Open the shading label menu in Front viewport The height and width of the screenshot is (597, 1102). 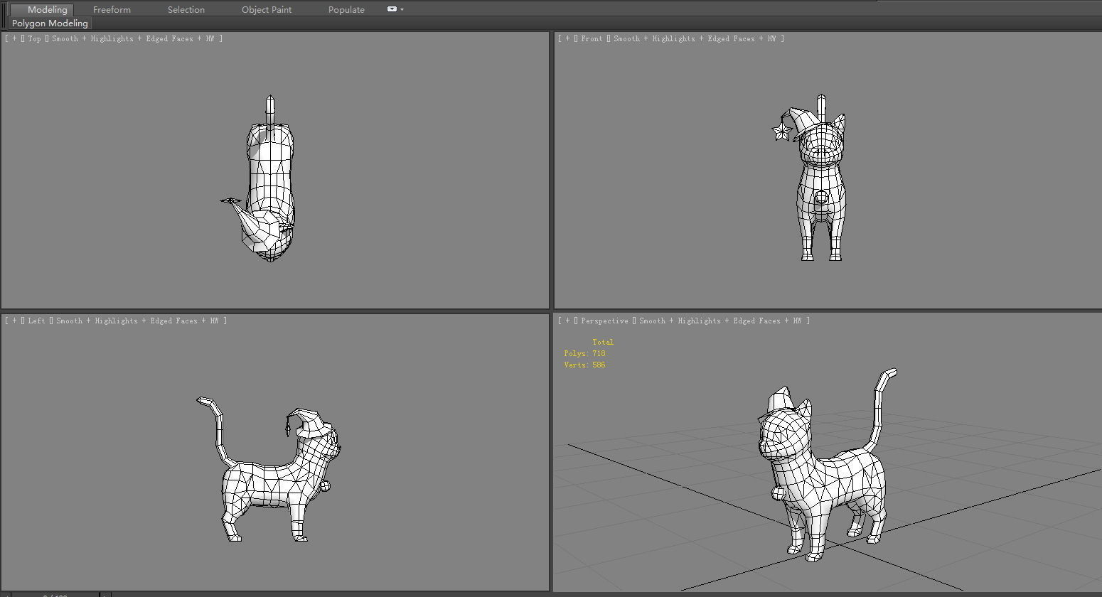pos(698,38)
